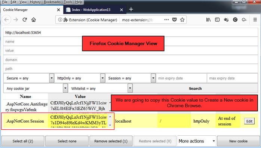Toggle the sidebar icon
The height and width of the screenshot is (148, 261).
point(217,20)
